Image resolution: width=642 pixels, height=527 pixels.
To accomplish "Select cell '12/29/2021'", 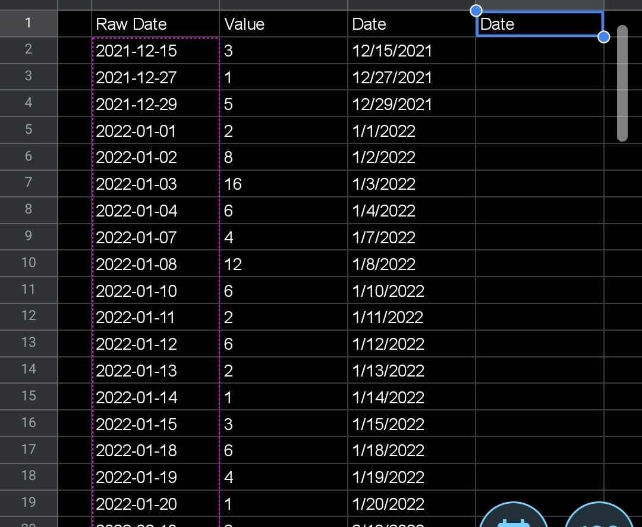I will click(411, 103).
